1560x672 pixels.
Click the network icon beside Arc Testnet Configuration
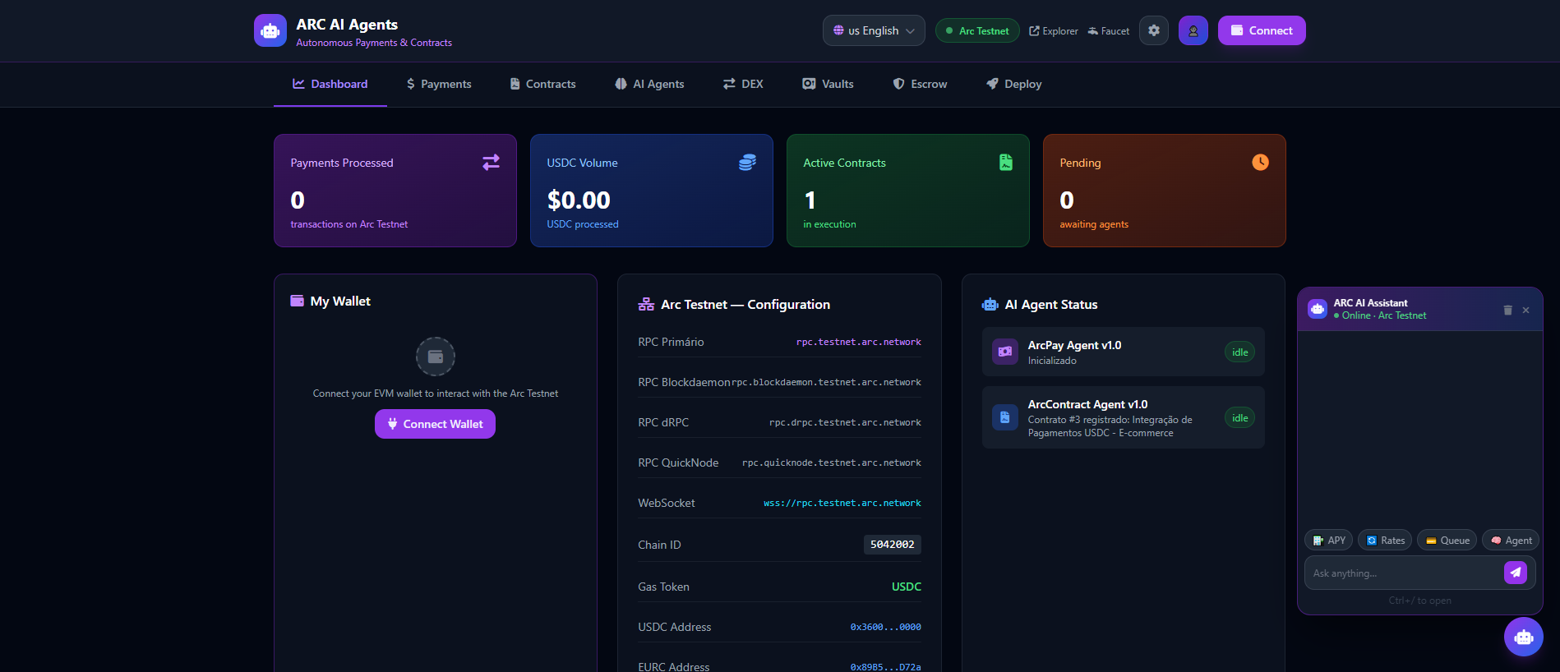click(x=646, y=304)
